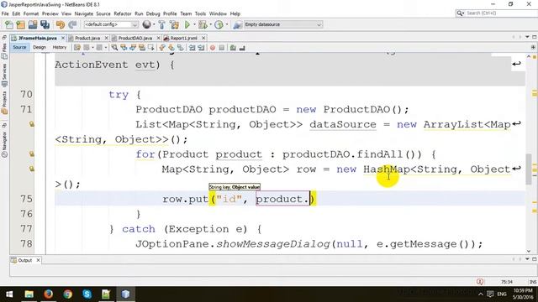Switch to the Product.java tab
Image resolution: width=538 pixels, height=302 pixels.
tap(87, 38)
